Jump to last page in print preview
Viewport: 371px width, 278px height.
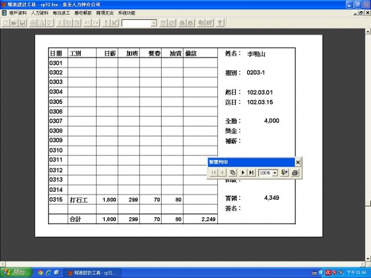[251, 173]
